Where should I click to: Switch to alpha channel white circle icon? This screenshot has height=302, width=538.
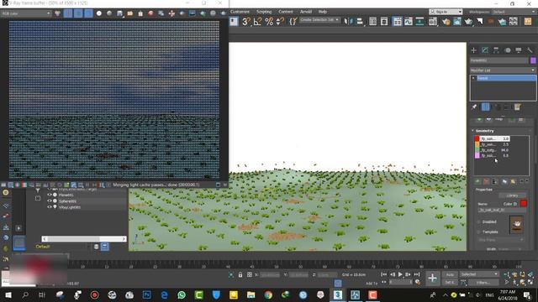(99, 13)
